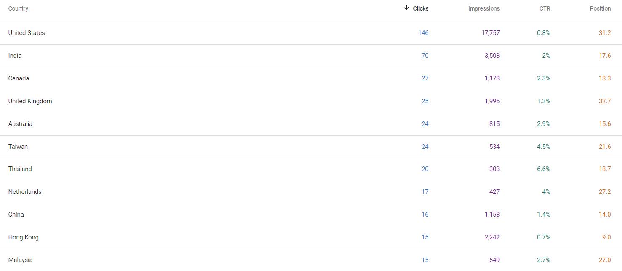This screenshot has height=271, width=622.
Task: Select United Kingdom in the table
Action: (30, 101)
